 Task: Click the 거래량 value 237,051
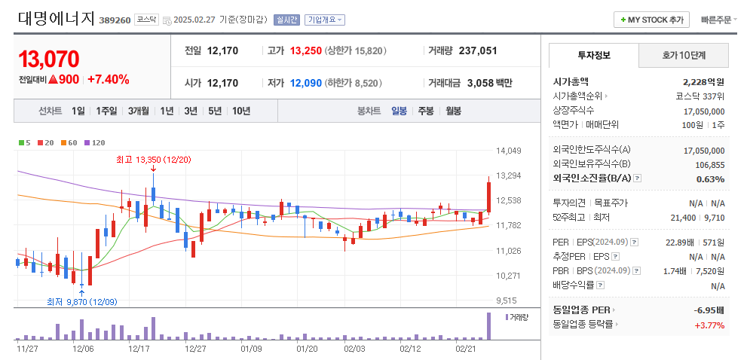coord(478,50)
